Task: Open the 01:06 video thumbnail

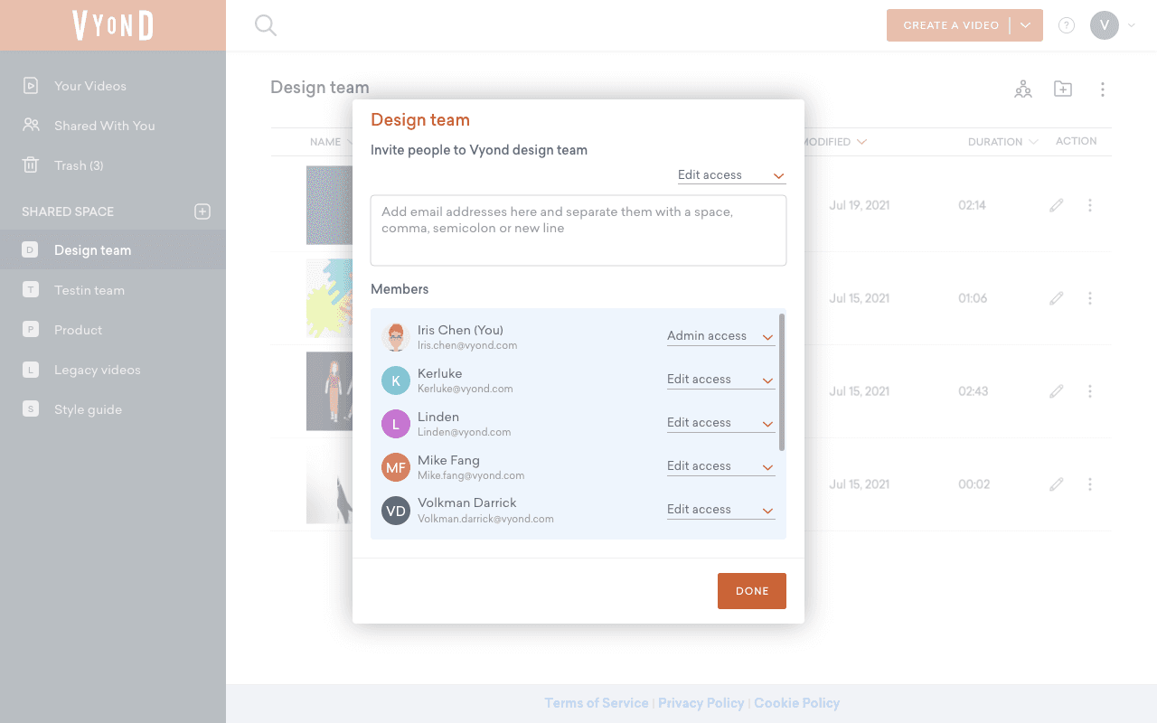Action: click(x=329, y=298)
